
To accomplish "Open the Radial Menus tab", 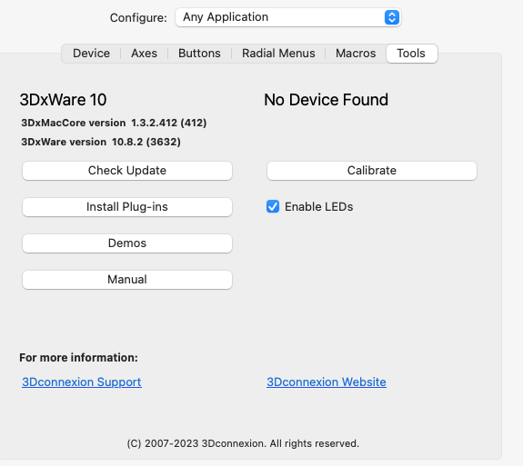I will [x=278, y=54].
